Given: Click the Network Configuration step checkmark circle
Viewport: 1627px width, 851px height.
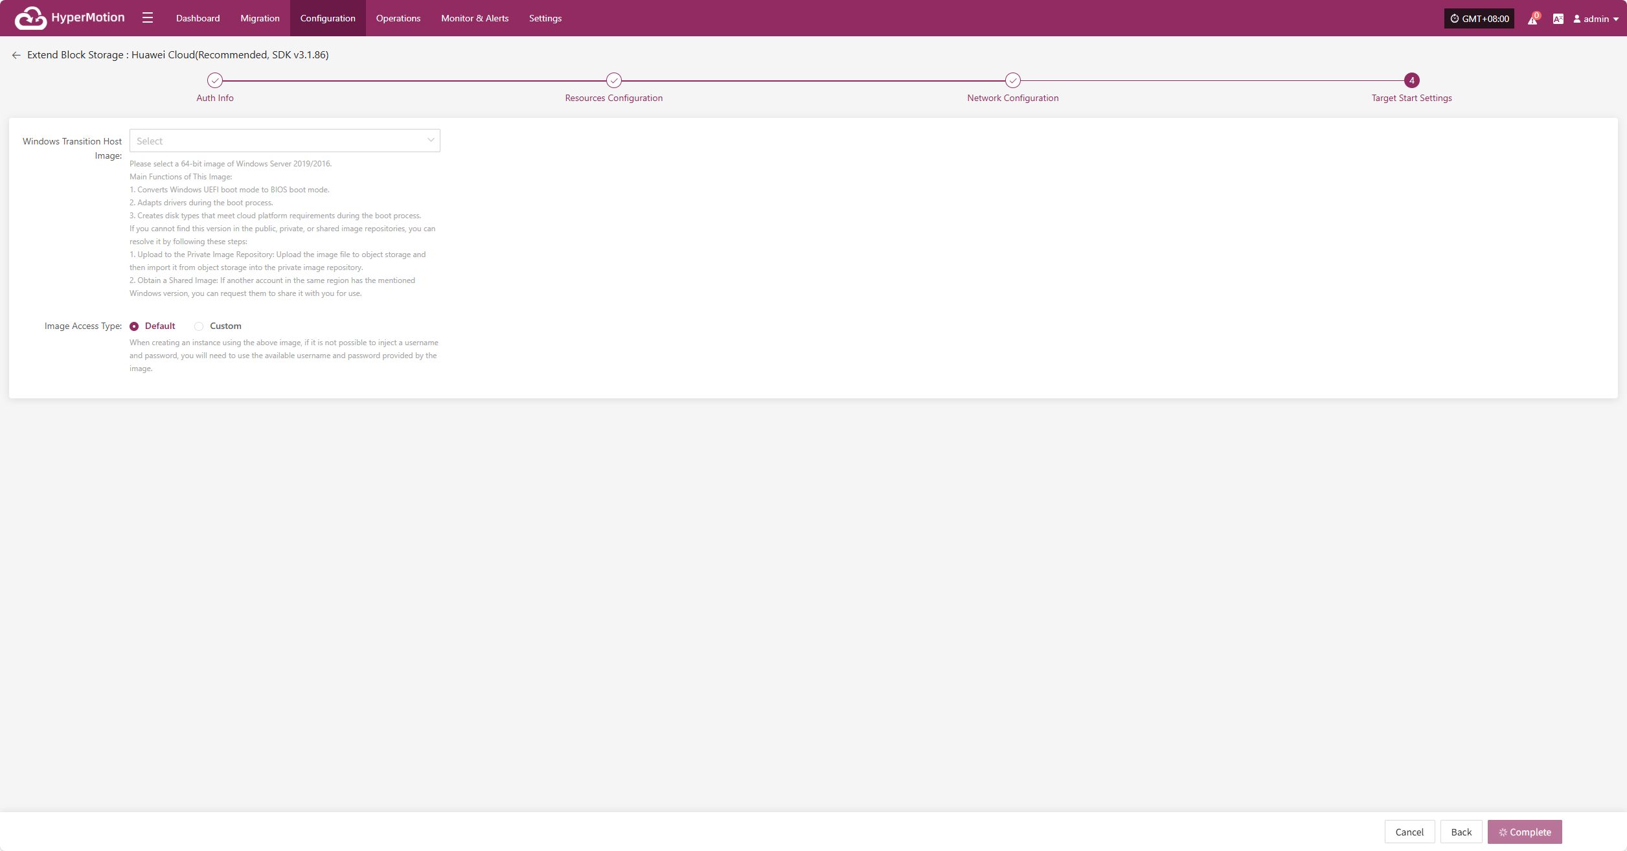Looking at the screenshot, I should pyautogui.click(x=1013, y=80).
